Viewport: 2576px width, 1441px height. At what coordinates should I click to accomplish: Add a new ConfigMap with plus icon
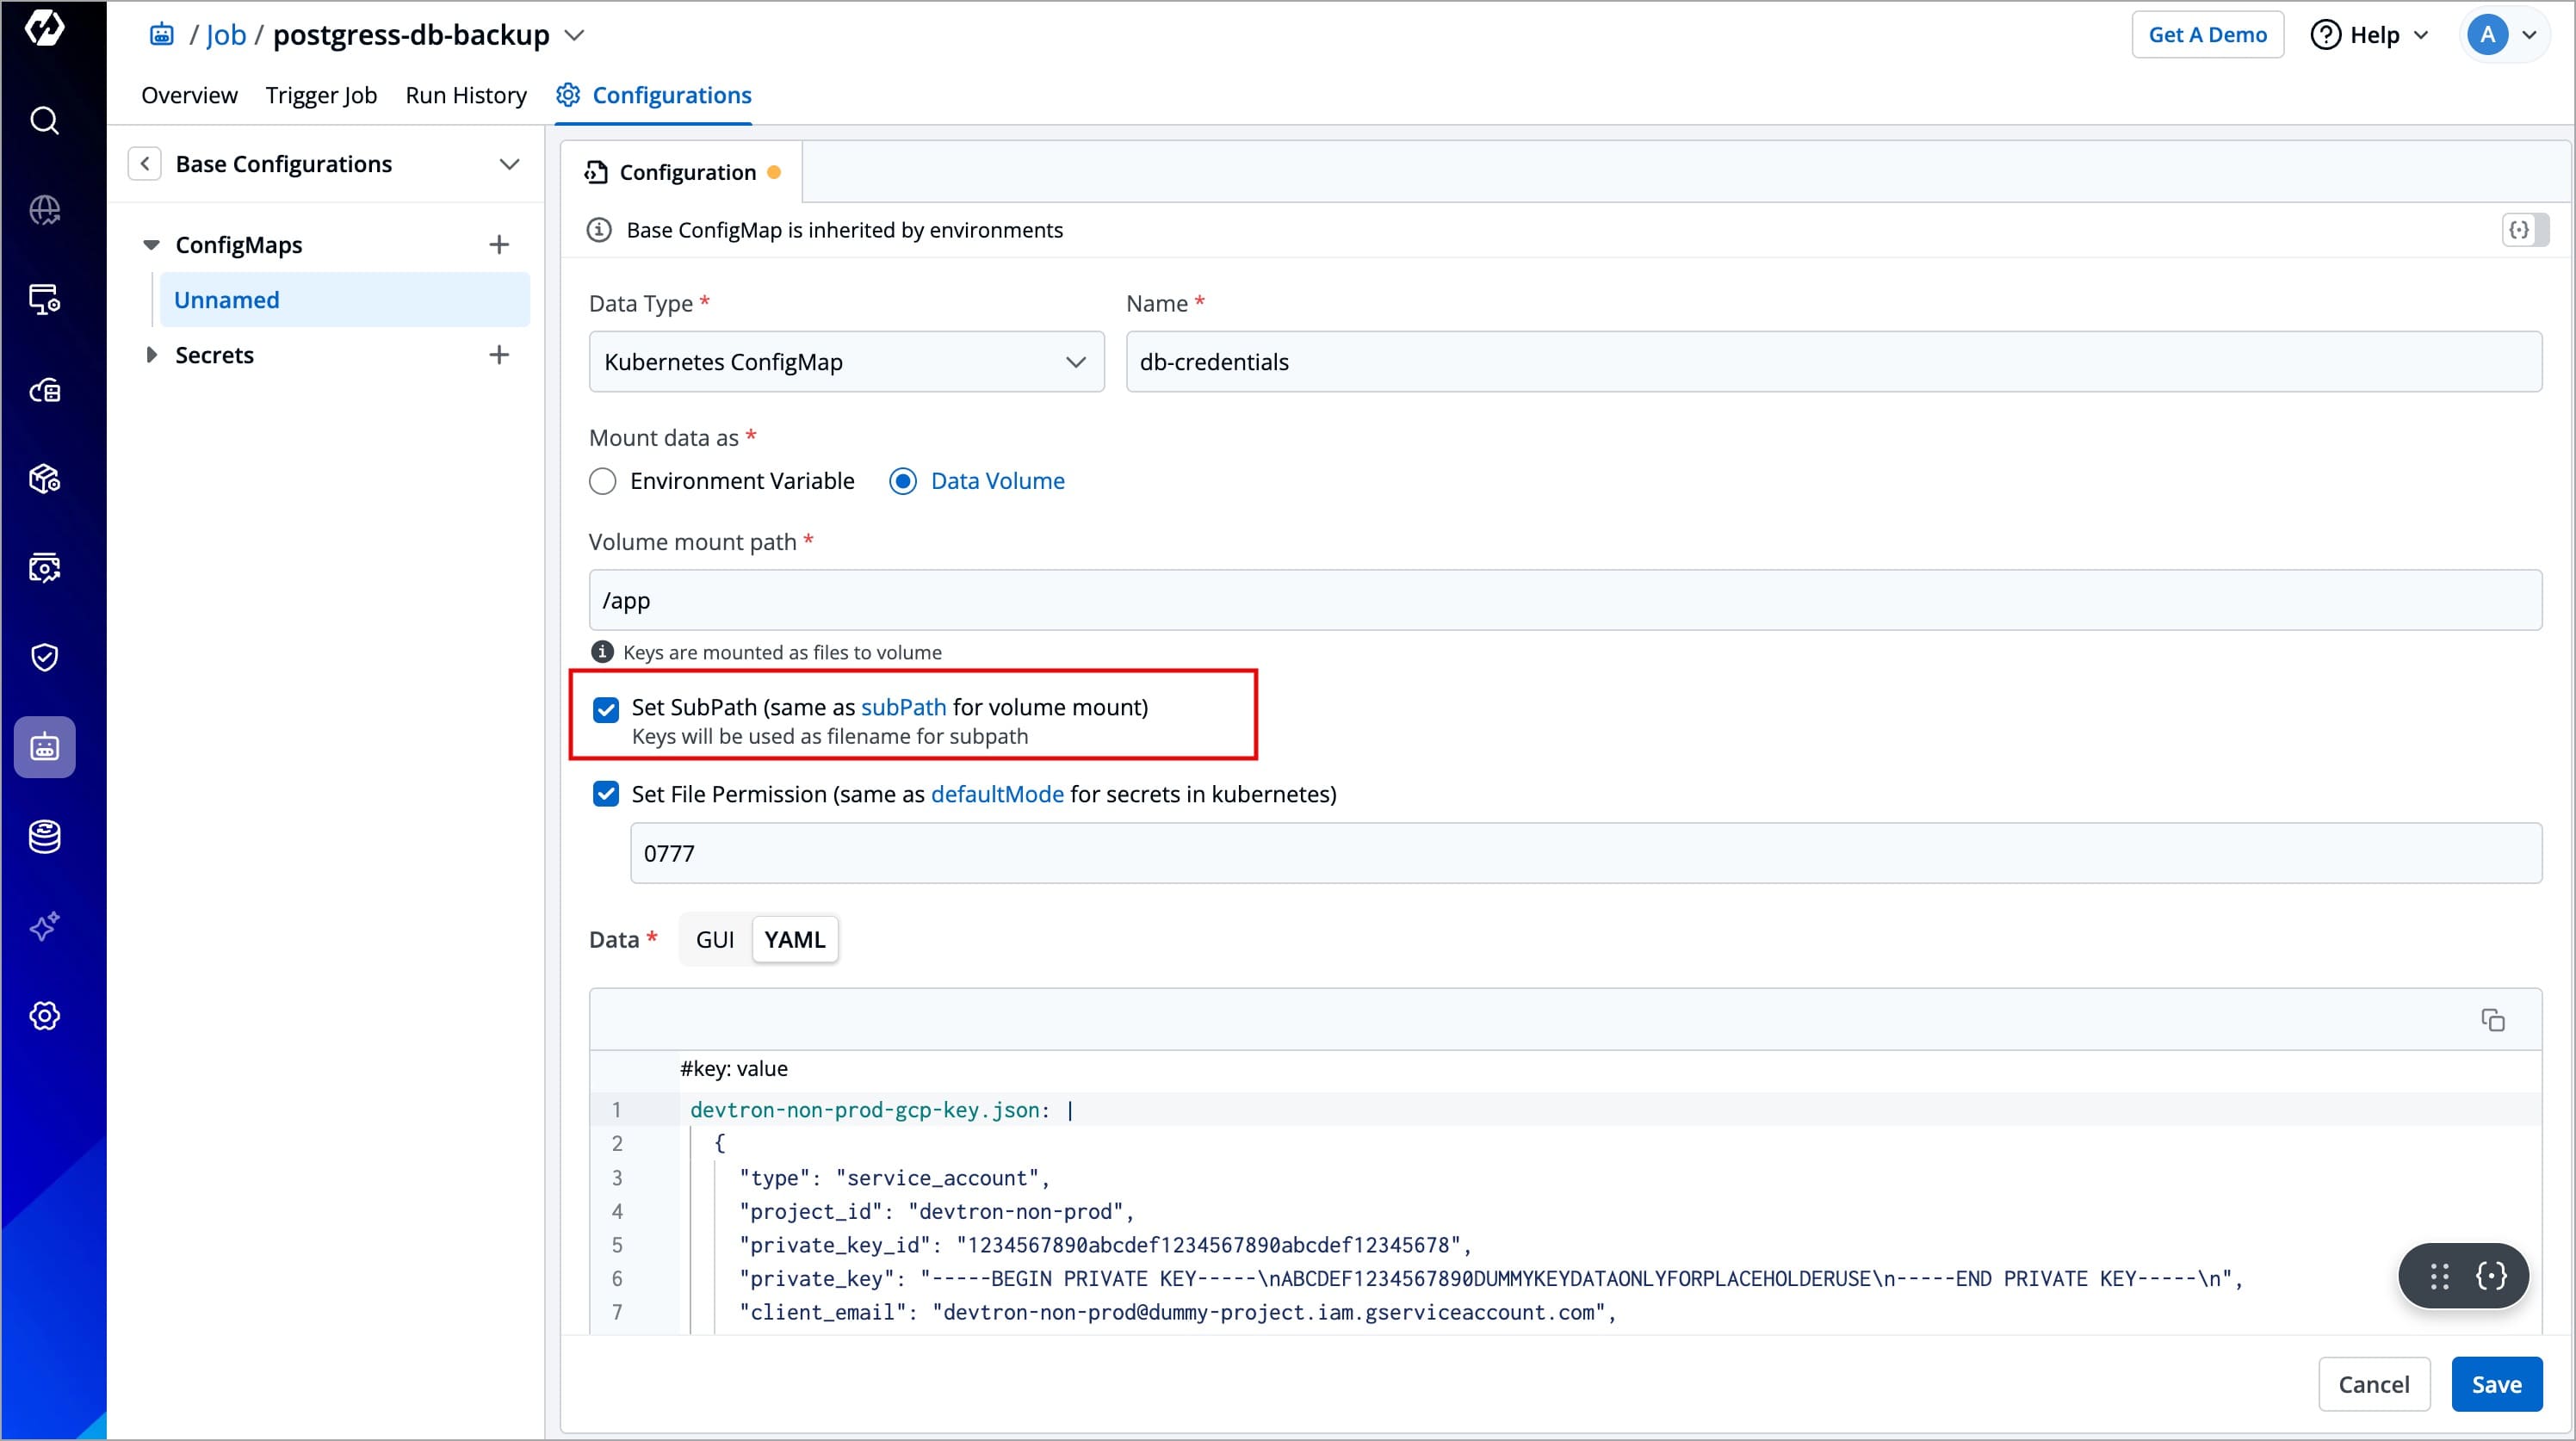click(499, 245)
